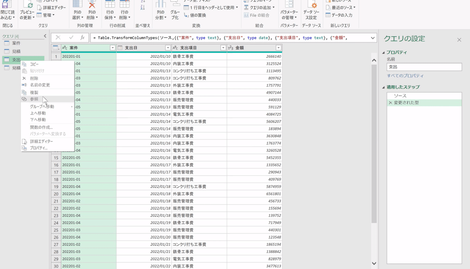Click 行の保持 keep rows icon
The image size is (470, 269).
110,4
